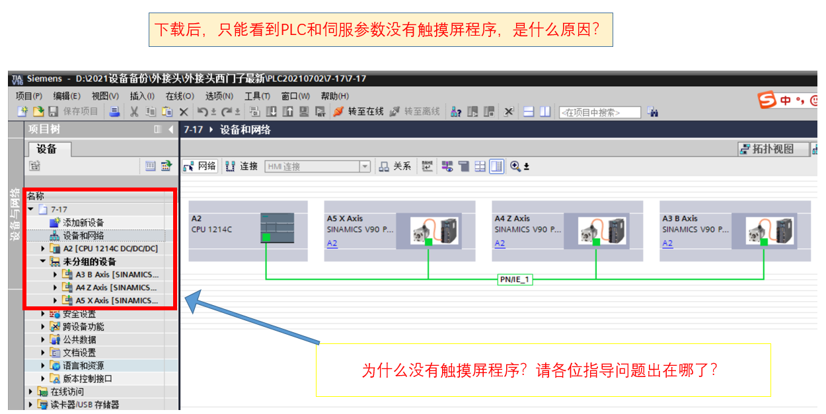Click the A2 link under A5 X Axis
The image size is (826, 414).
pyautogui.click(x=332, y=244)
